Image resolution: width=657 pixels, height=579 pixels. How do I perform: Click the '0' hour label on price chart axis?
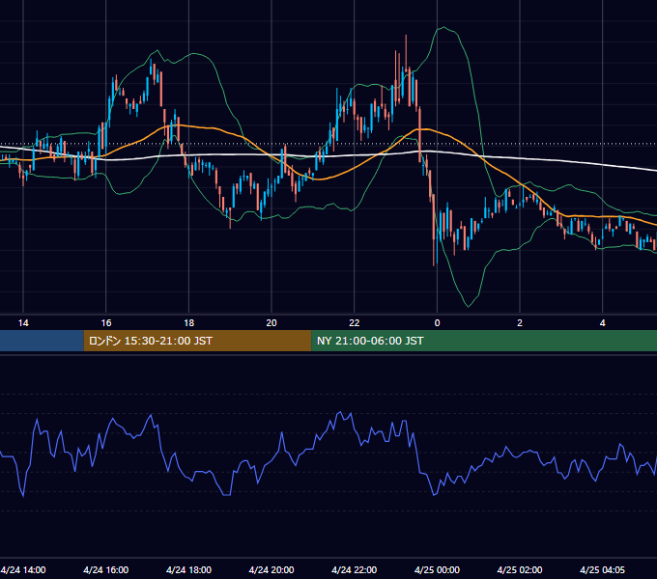[x=437, y=322]
